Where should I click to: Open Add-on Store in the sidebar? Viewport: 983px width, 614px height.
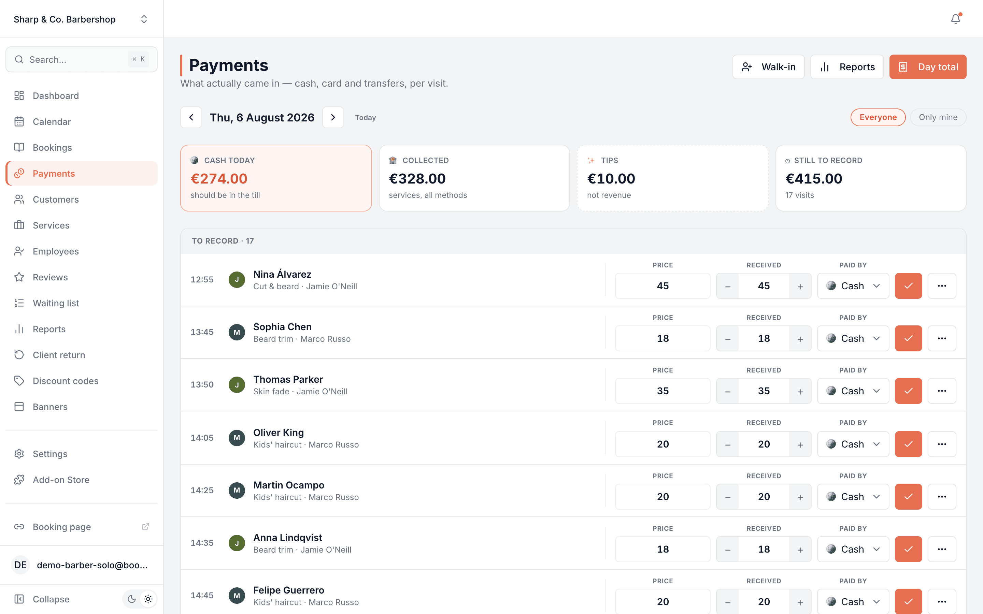coord(81,480)
